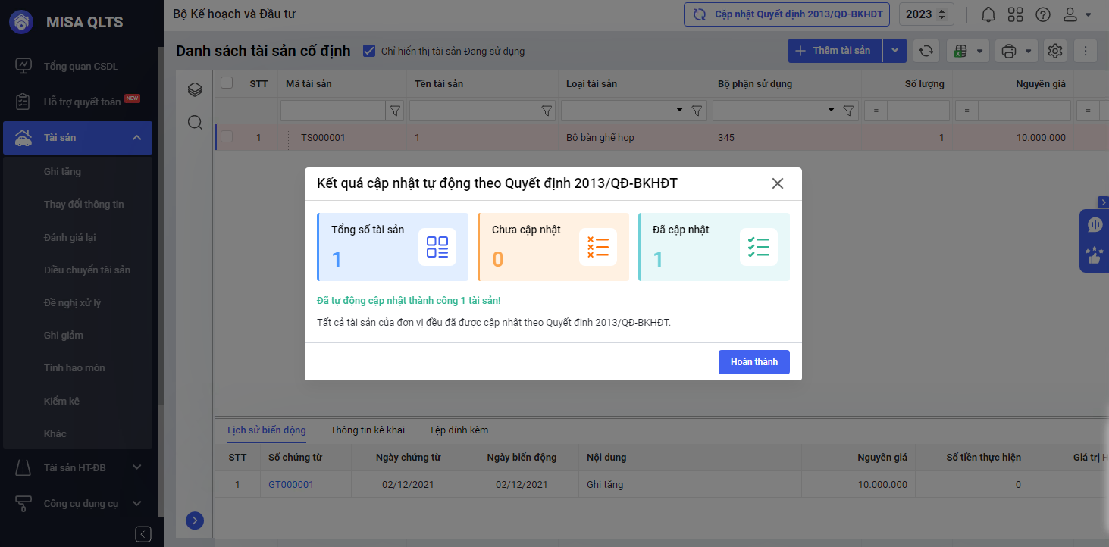Screen dimensions: 1109x547
Task: Select the TS000001 row checkbox
Action: pos(227,137)
